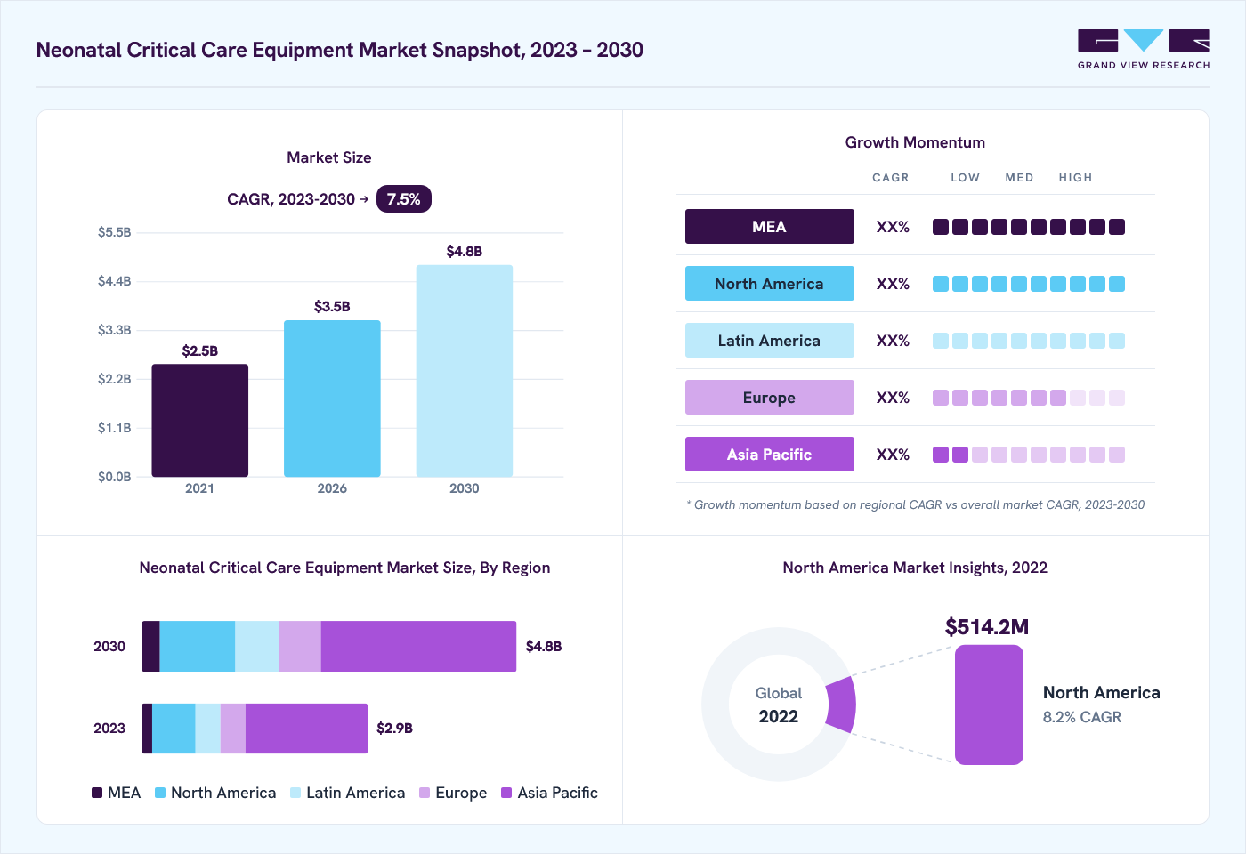Viewport: 1246px width, 854px height.
Task: Click the LOW column header
Action: pos(965,178)
